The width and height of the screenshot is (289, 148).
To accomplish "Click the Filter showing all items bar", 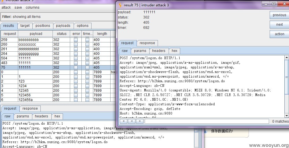I will point(58,17).
